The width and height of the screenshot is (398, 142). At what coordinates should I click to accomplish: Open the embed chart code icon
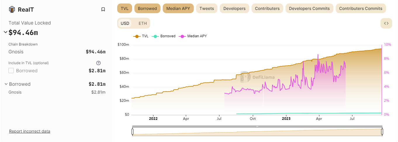386,23
